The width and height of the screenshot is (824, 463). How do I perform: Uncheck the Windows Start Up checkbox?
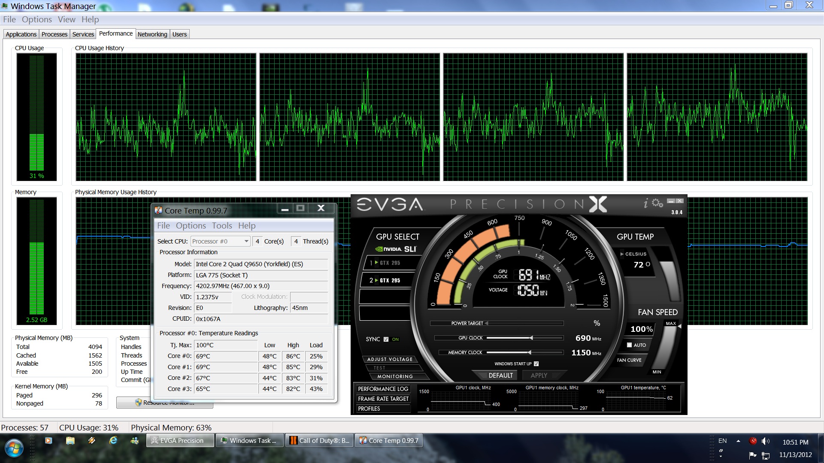tap(536, 364)
